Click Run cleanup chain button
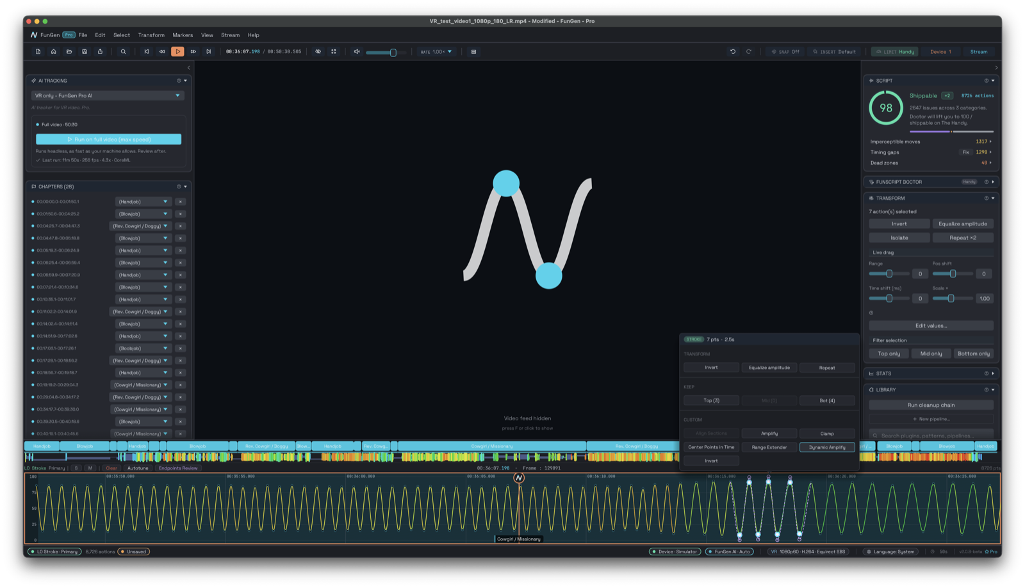Screen dimensions: 1025x588 point(931,405)
